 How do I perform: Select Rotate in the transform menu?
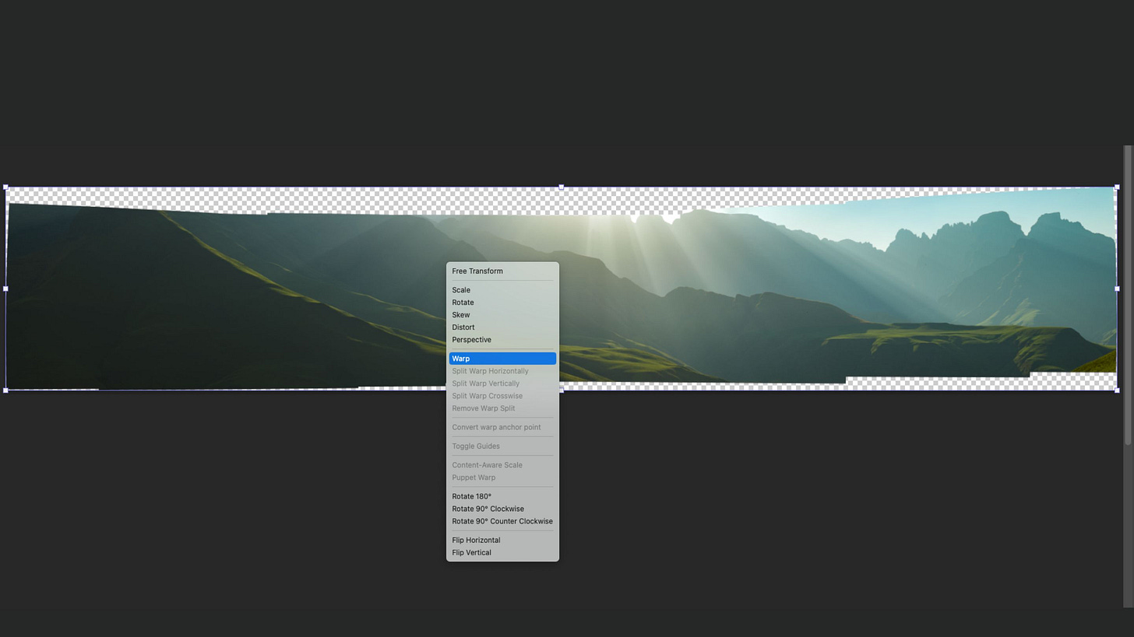pyautogui.click(x=502, y=303)
